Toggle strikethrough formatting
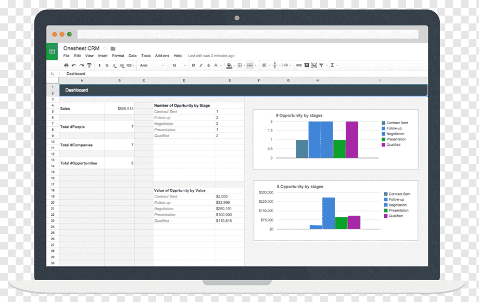The image size is (479, 302). [208, 65]
